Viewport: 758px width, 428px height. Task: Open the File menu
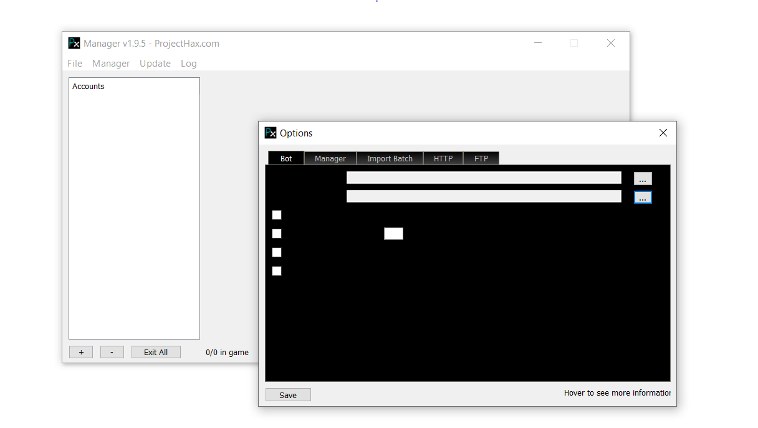pyautogui.click(x=75, y=64)
